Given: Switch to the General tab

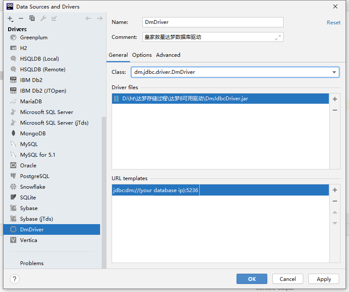Looking at the screenshot, I should (x=118, y=55).
